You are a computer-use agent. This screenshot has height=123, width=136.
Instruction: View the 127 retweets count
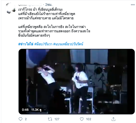(x=57, y=119)
